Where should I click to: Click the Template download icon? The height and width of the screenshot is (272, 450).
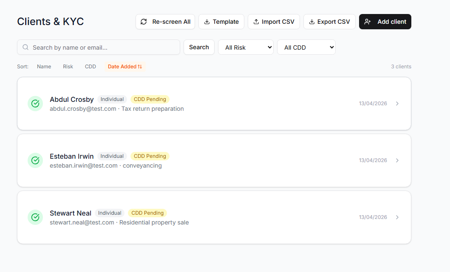(x=207, y=22)
